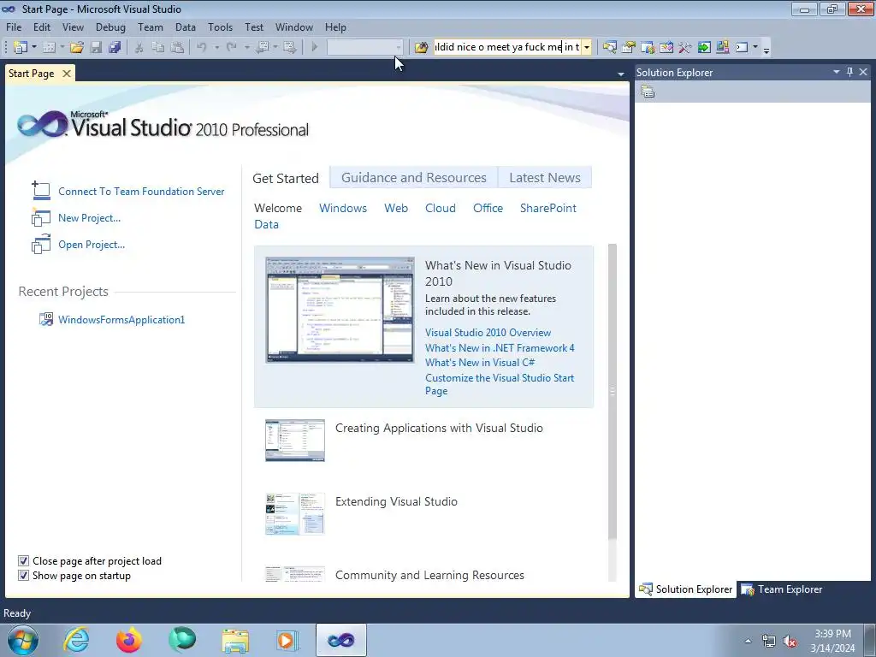Open the dropdown beside the Command Window icon
This screenshot has height=657, width=876.
(755, 48)
